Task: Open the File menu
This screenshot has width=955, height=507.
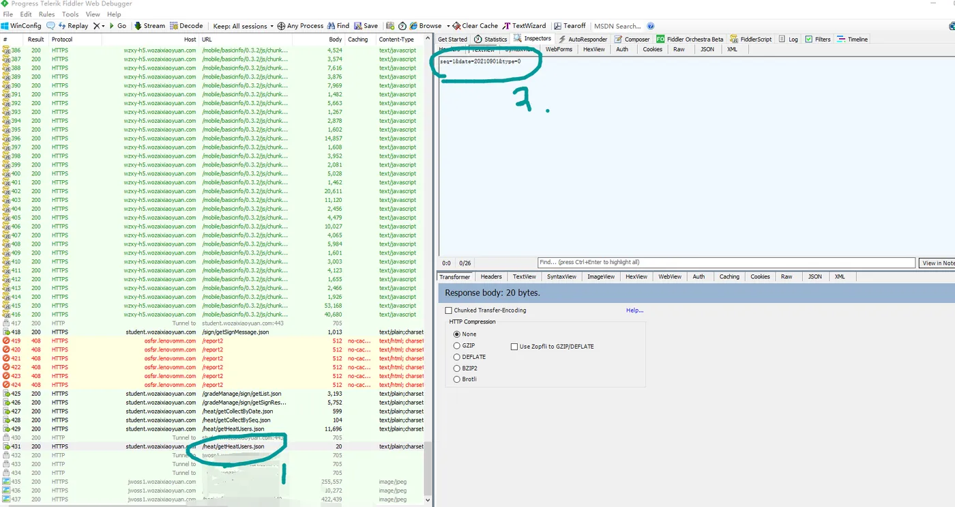Action: 8,14
